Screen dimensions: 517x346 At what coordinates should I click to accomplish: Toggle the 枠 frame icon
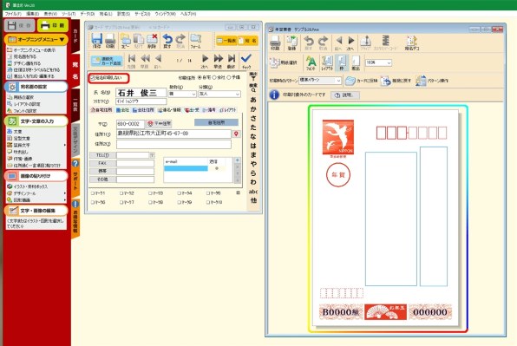click(x=342, y=62)
